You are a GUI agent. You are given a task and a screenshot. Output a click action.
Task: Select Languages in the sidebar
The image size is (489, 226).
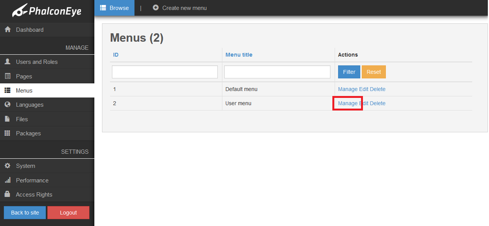(47, 105)
